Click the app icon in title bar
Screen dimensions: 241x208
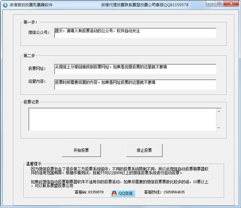pyautogui.click(x=5, y=5)
